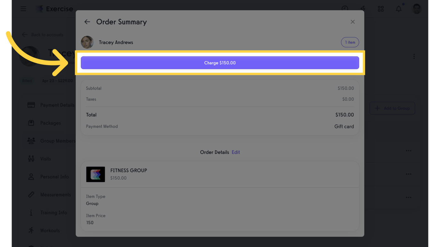Open the notifications bell
The width and height of the screenshot is (440, 247).
(399, 9)
